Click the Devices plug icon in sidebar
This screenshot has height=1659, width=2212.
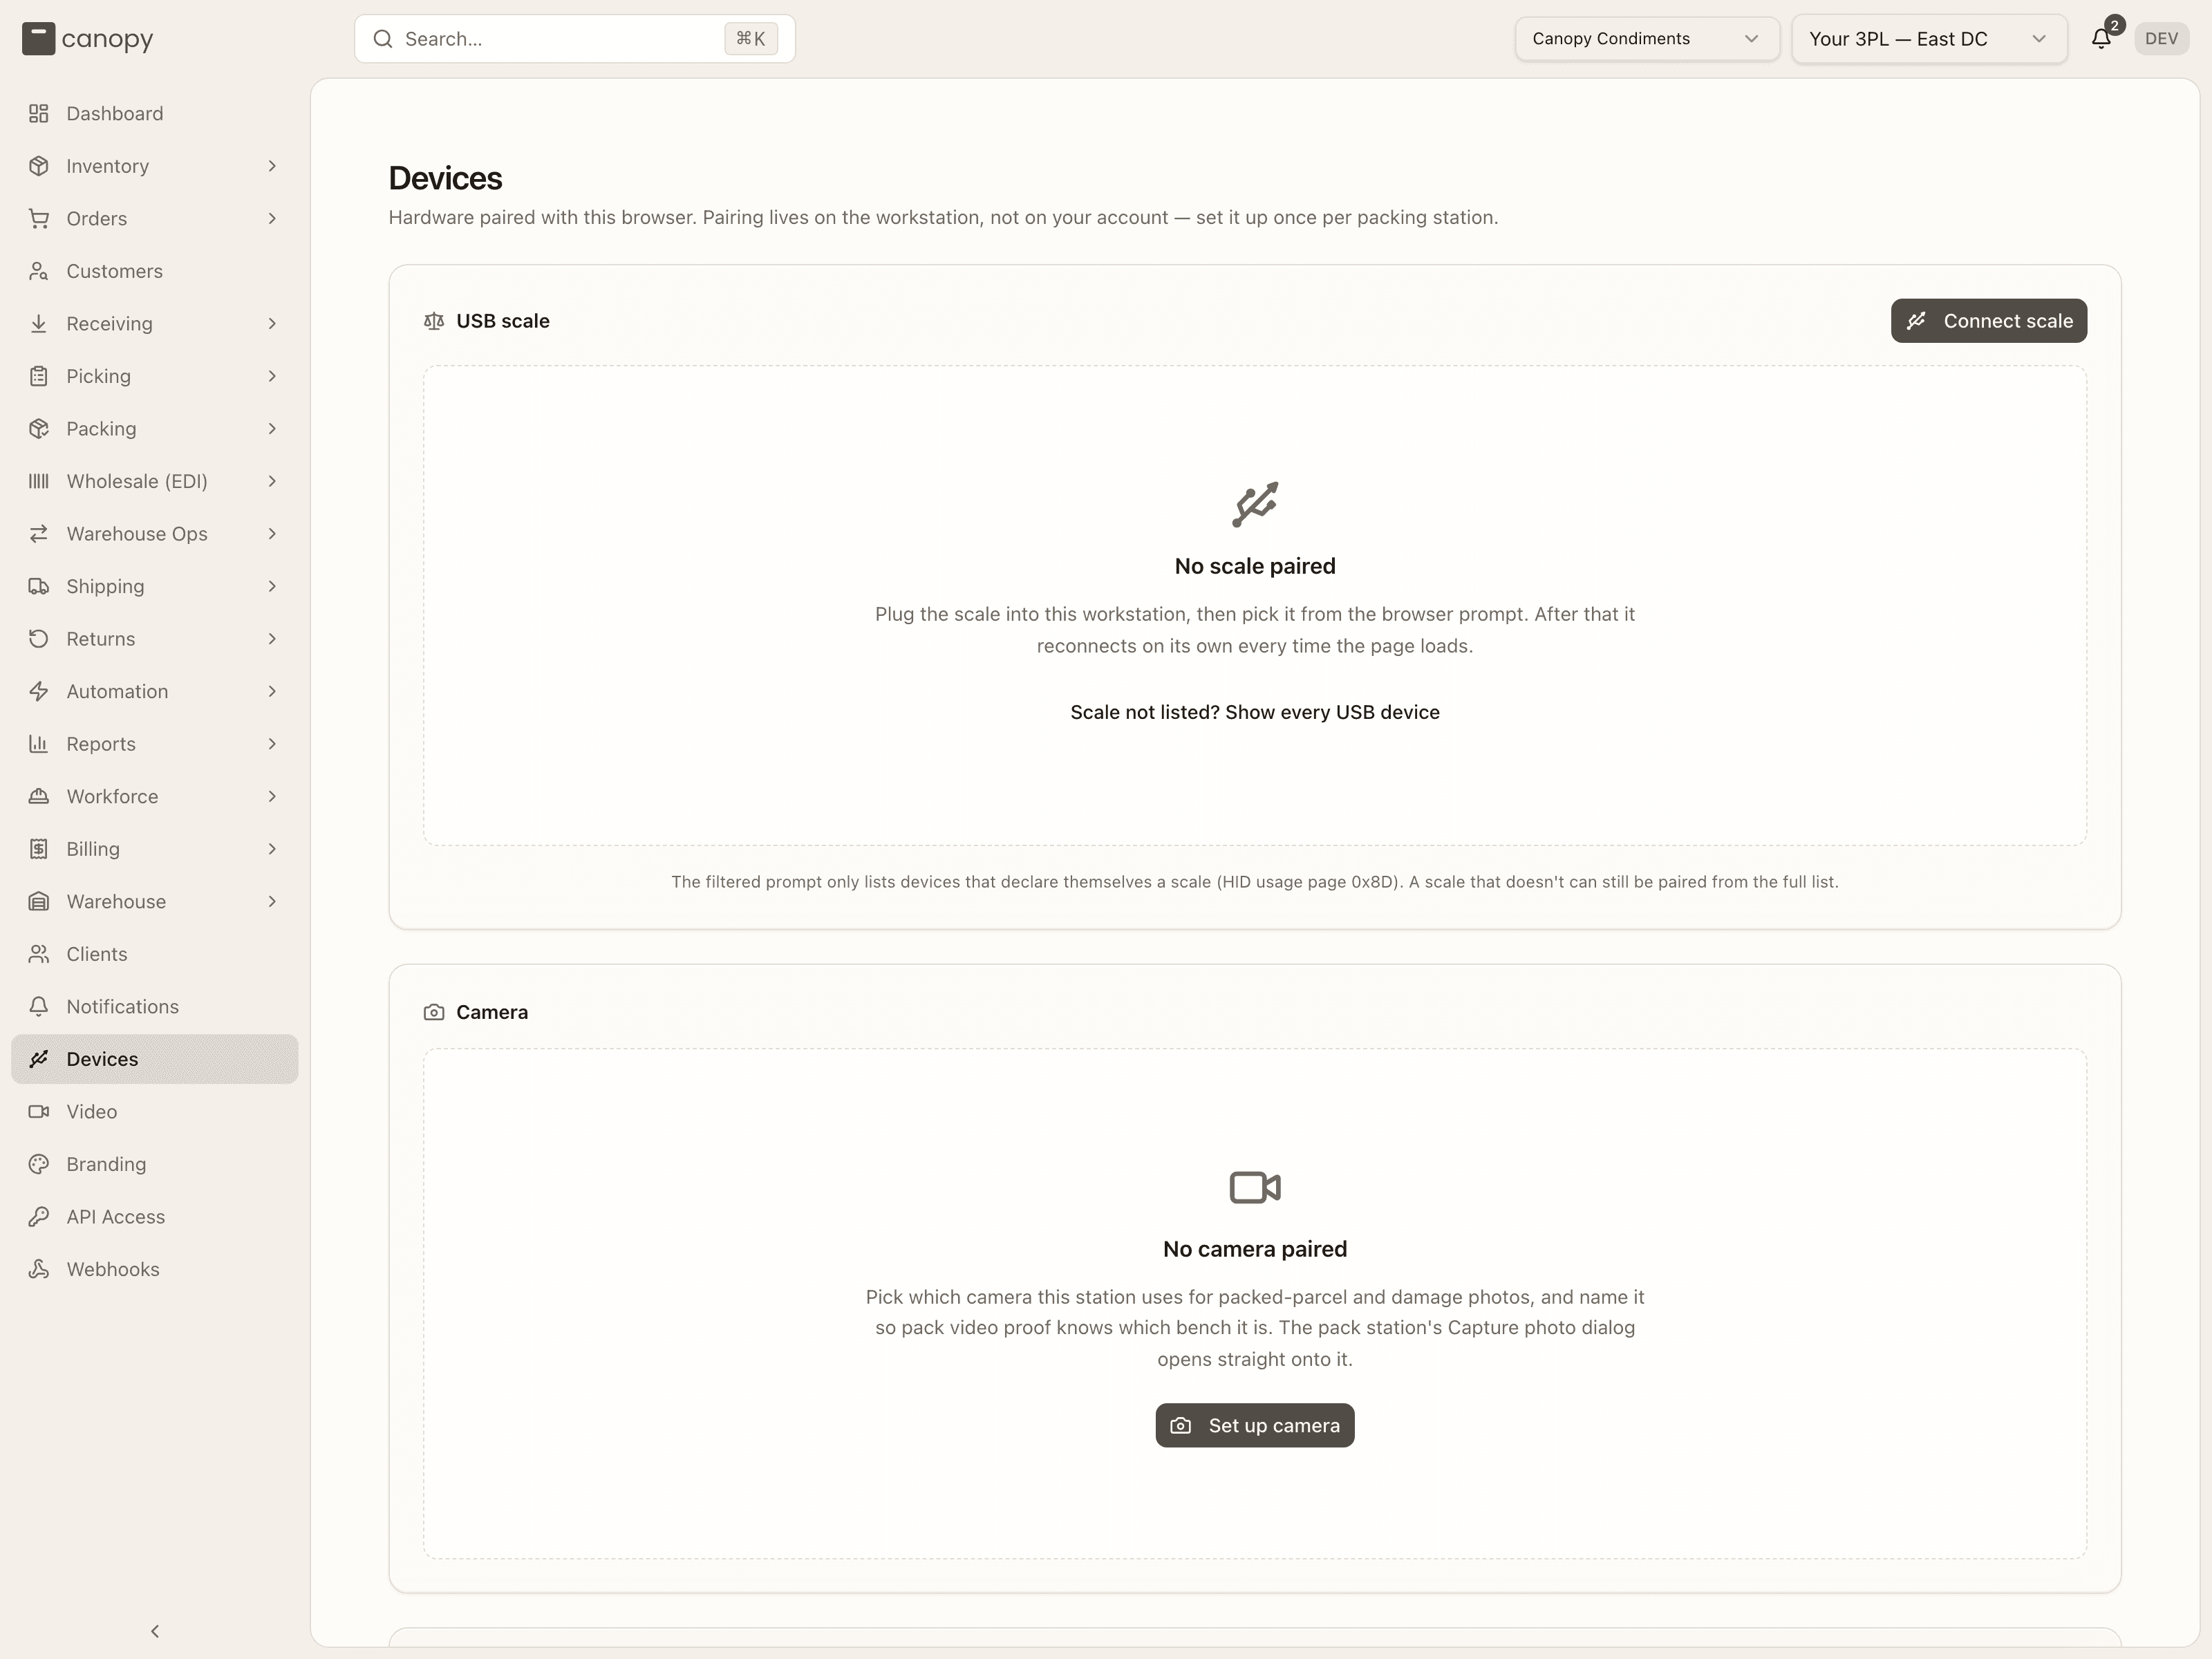[39, 1059]
